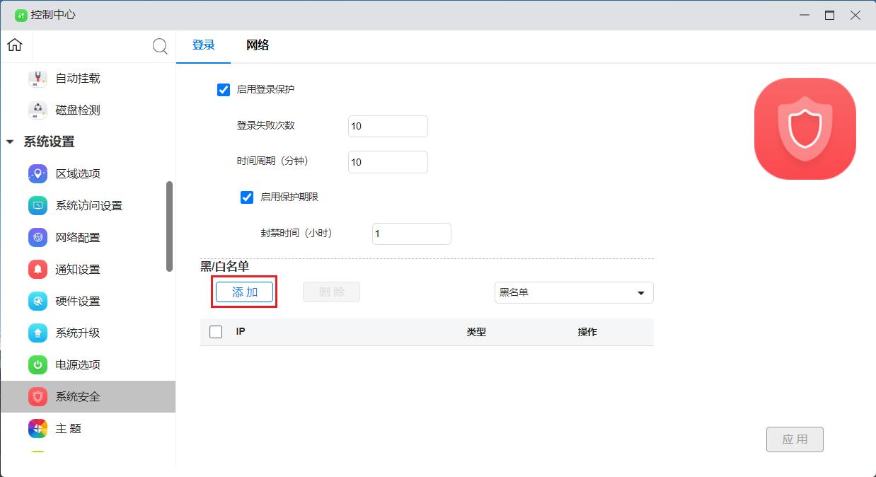876x477 pixels.
Task: Open 磁盘检测 disk check icon
Action: click(x=38, y=110)
